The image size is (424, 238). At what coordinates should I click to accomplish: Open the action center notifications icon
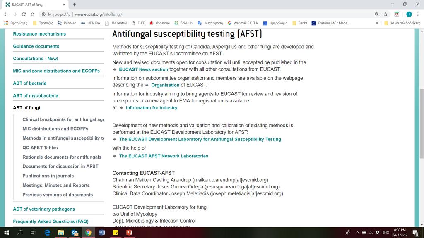416,233
